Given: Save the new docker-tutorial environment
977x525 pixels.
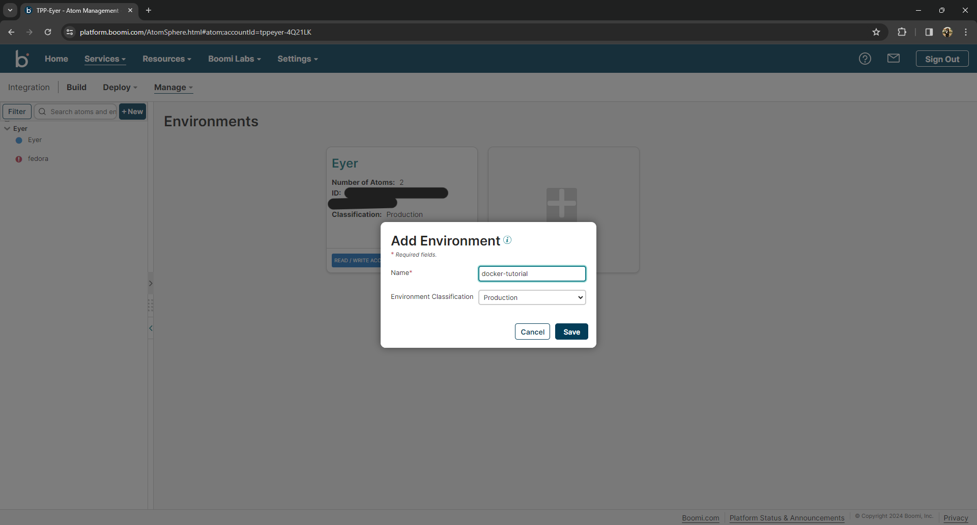Looking at the screenshot, I should point(571,331).
